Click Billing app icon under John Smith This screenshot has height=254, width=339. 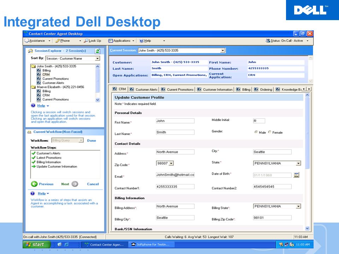39,71
